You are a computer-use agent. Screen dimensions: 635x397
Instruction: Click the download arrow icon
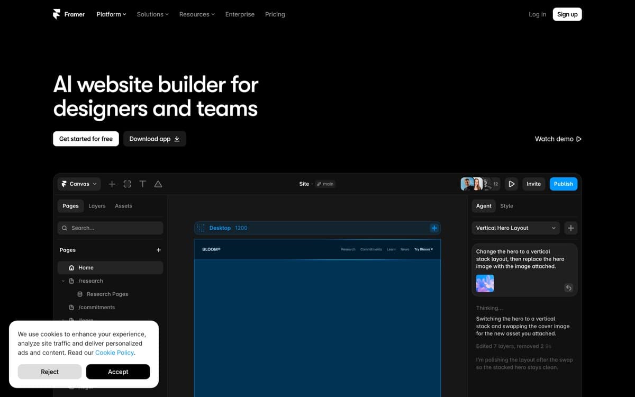(x=177, y=139)
